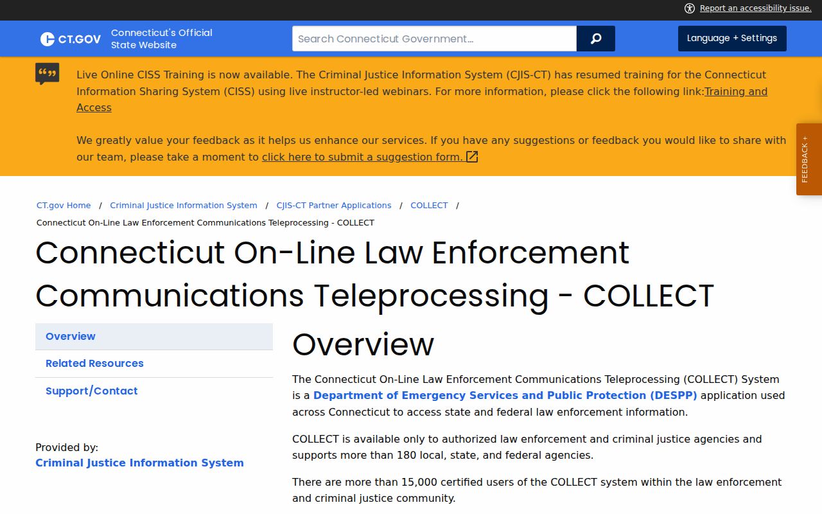Open Related Resources in the side menu
The width and height of the screenshot is (822, 514).
(154, 364)
